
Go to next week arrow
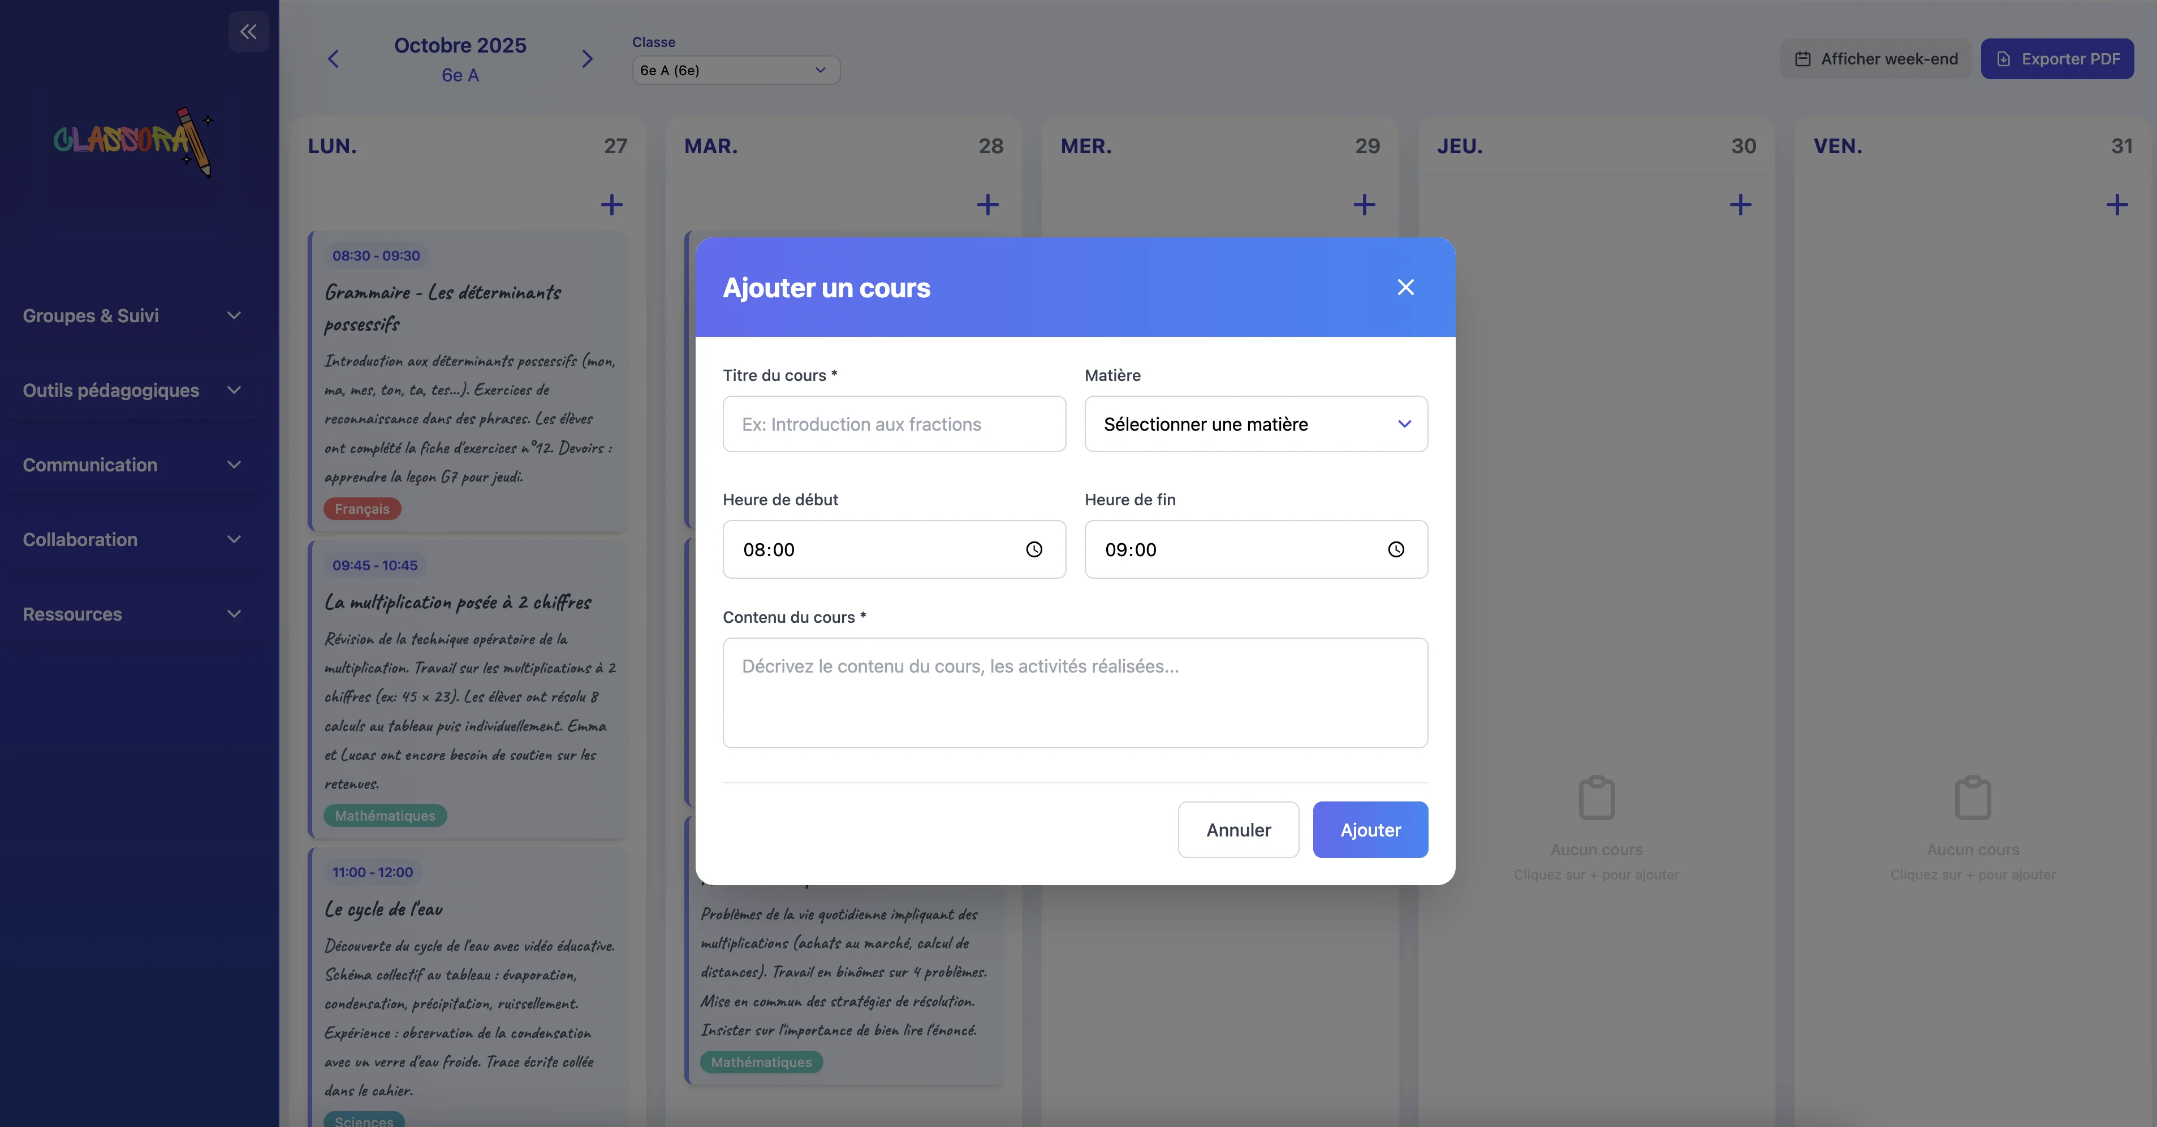click(x=587, y=59)
